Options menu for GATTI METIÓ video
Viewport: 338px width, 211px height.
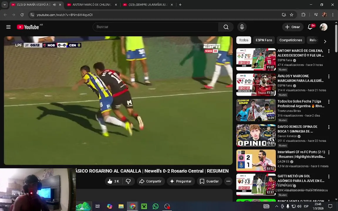[329, 176]
